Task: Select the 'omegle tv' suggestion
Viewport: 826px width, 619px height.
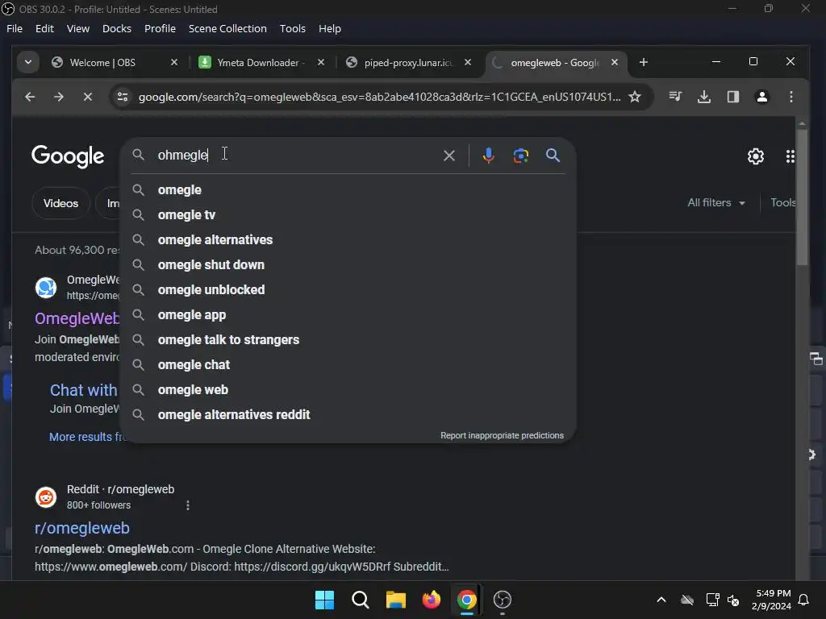Action: pyautogui.click(x=348, y=214)
